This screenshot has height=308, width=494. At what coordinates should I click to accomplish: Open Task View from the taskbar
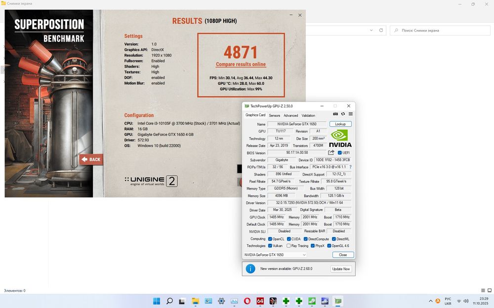pos(182,302)
